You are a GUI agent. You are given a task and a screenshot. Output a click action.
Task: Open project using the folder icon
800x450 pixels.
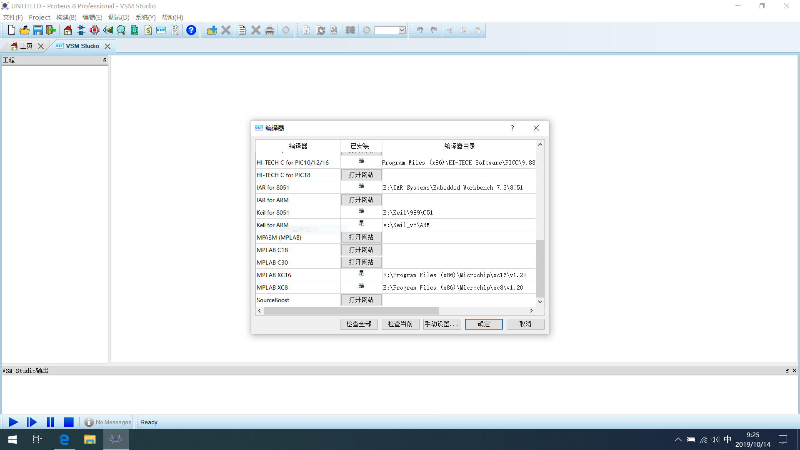point(25,30)
